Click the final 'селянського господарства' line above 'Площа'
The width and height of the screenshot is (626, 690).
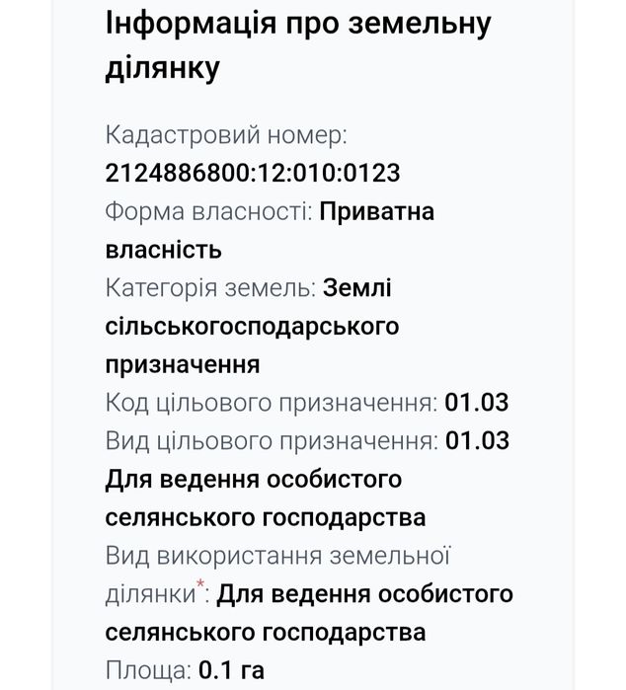(266, 632)
